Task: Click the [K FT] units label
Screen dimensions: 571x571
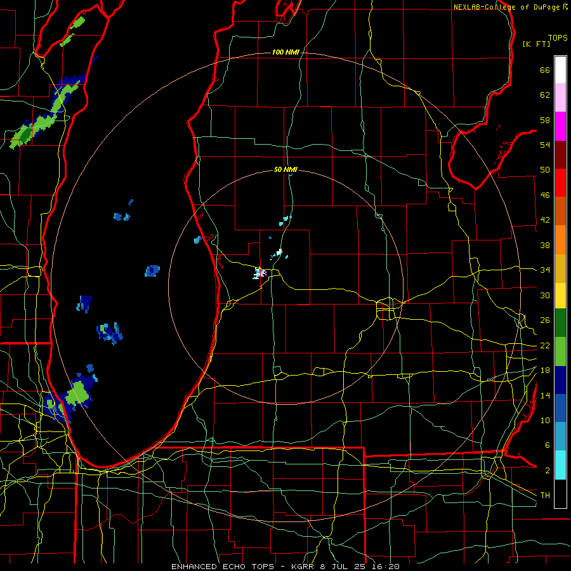Action: tap(536, 44)
